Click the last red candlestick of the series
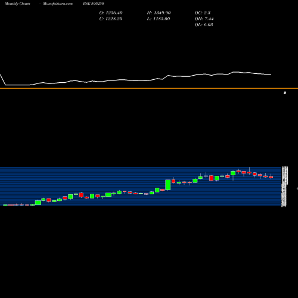 coord(271,177)
